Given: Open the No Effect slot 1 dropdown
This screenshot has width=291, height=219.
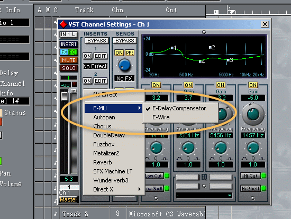Looking at the screenshot, I should tap(95, 66).
